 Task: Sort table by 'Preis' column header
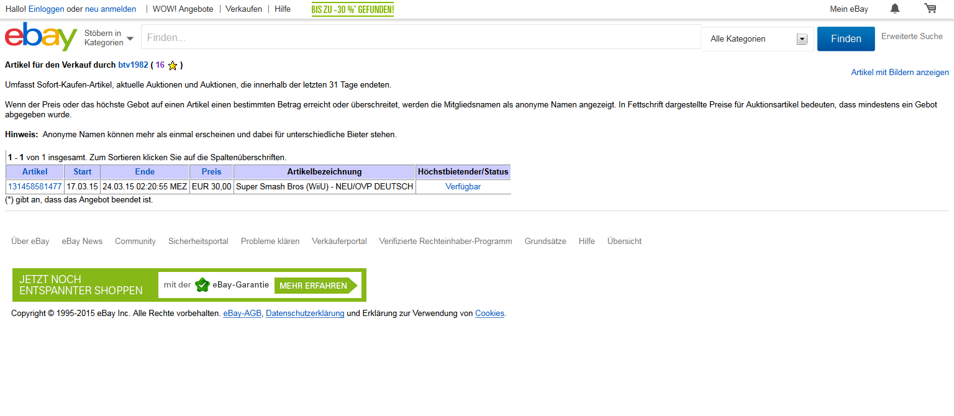point(211,172)
